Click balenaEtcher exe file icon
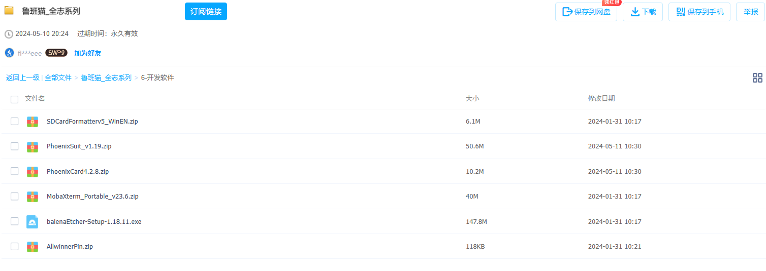 (x=33, y=222)
